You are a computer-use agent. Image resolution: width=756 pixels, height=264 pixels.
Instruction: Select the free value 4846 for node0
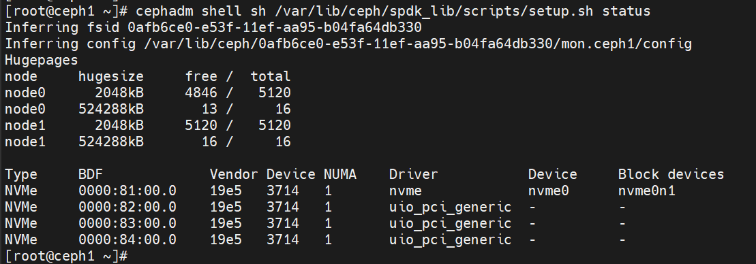201,93
